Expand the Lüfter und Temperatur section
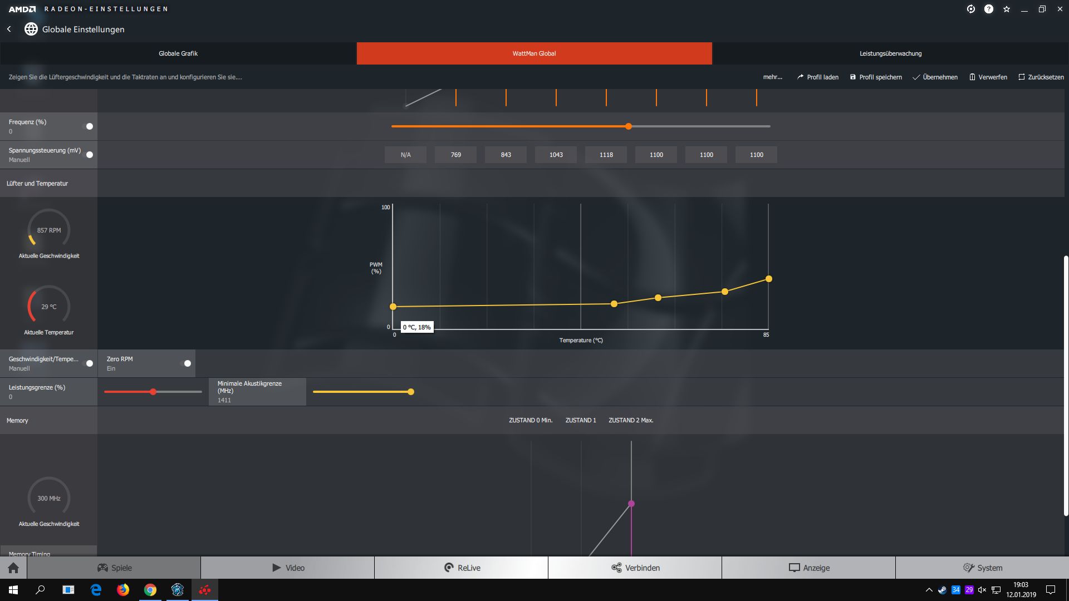The width and height of the screenshot is (1069, 601). click(37, 183)
